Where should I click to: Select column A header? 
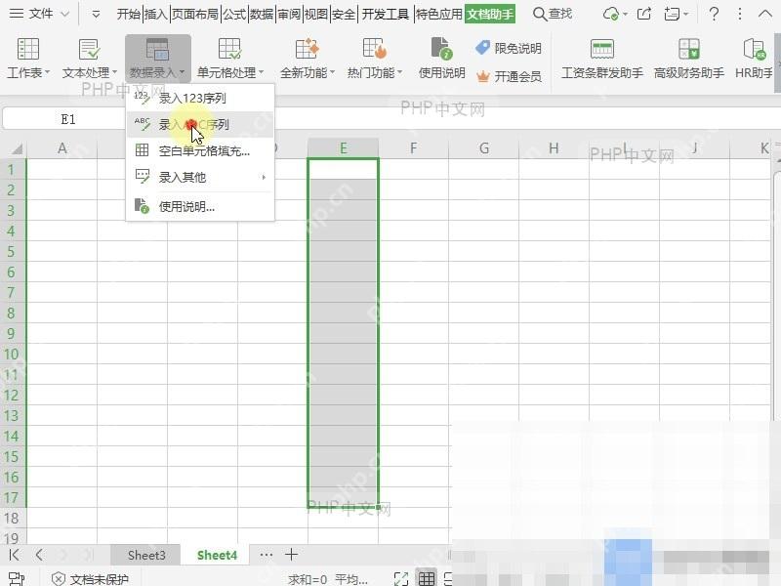(62, 148)
